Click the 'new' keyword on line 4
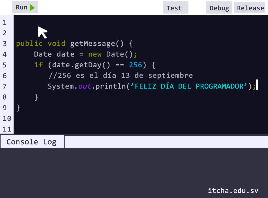The height and width of the screenshot is (198, 268). [95, 54]
